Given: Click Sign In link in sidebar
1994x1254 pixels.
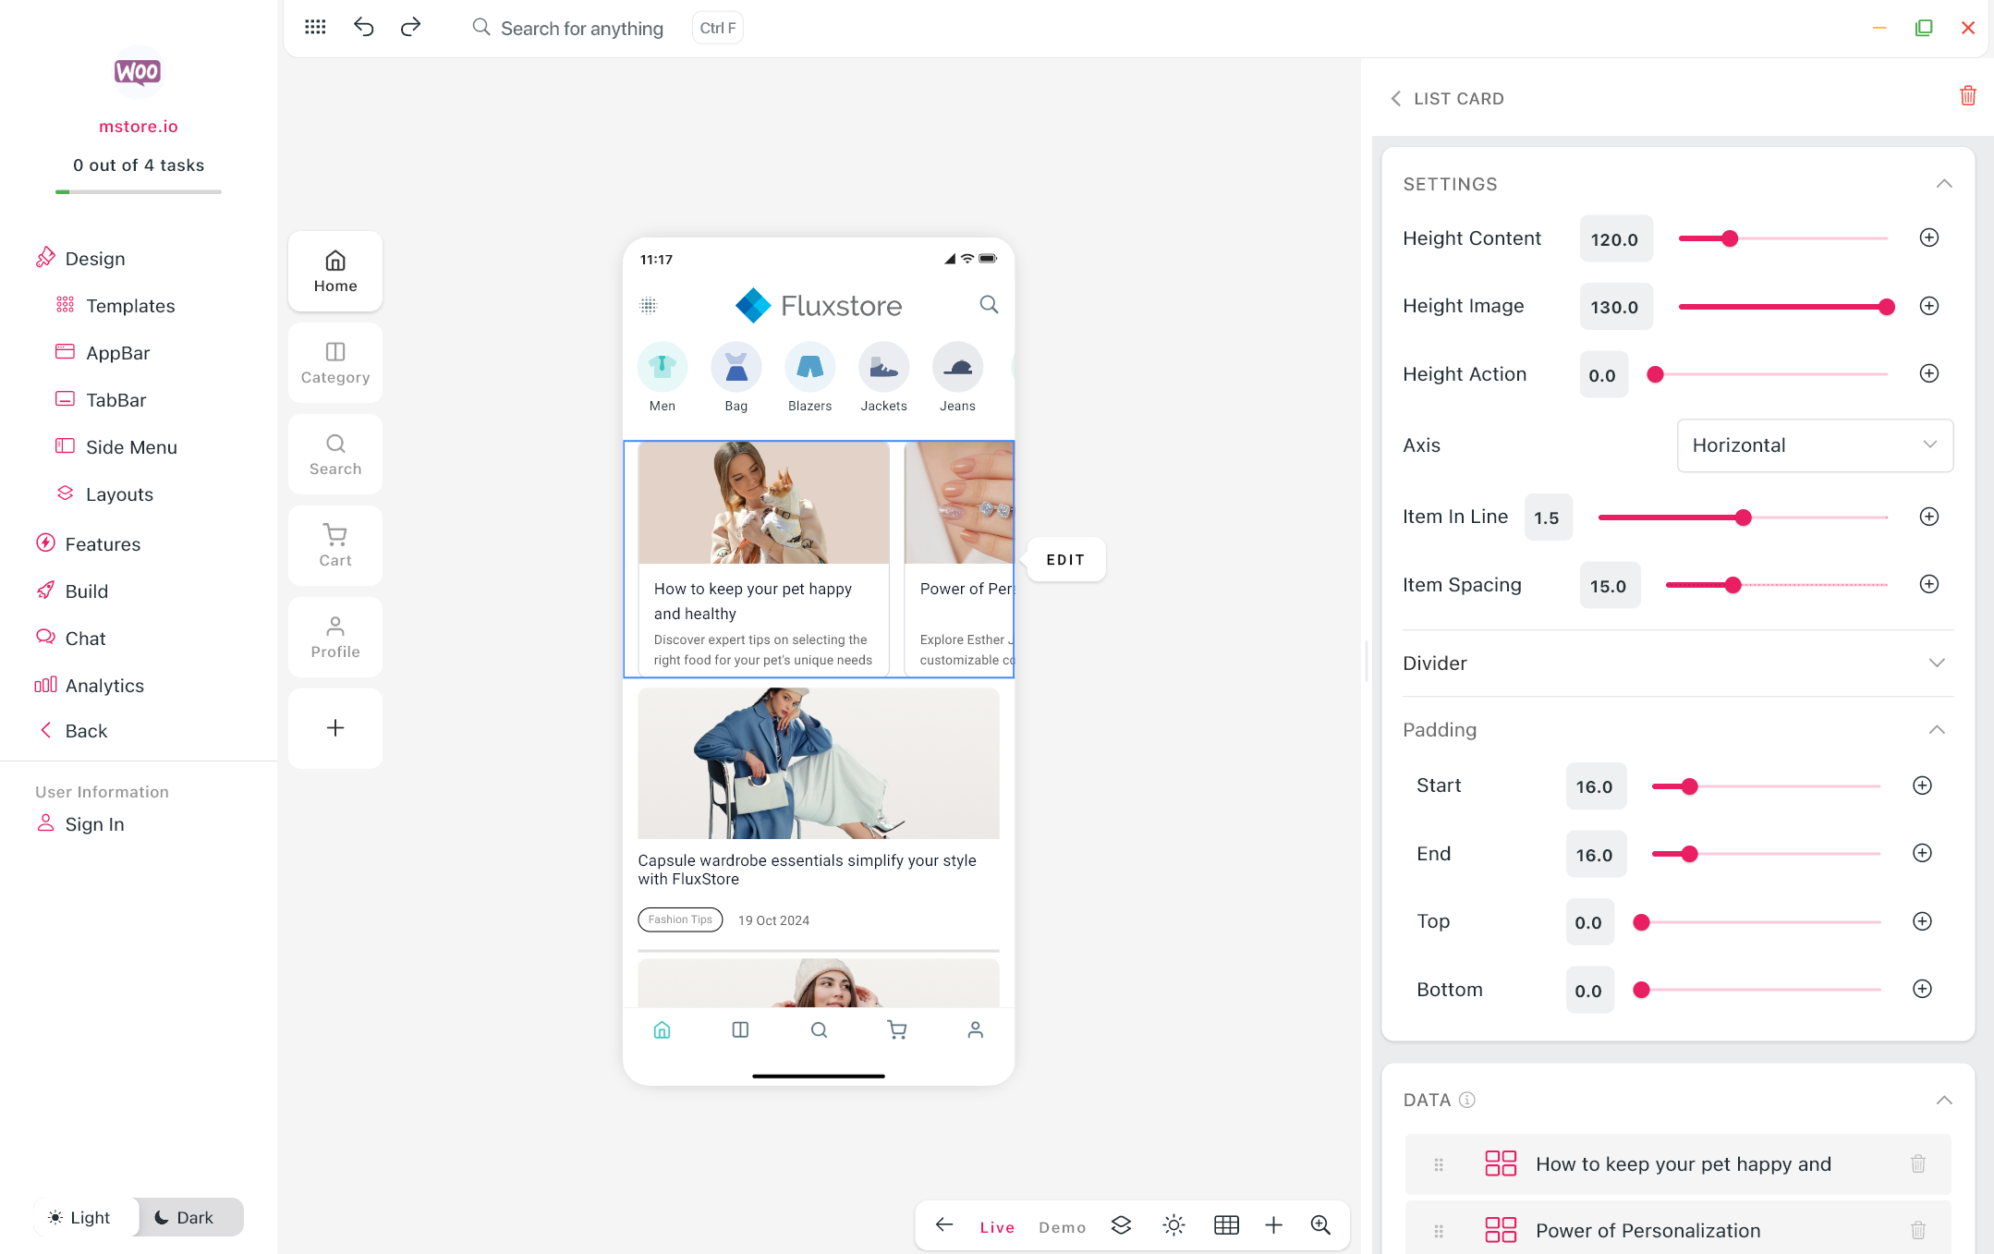Looking at the screenshot, I should coord(94,824).
